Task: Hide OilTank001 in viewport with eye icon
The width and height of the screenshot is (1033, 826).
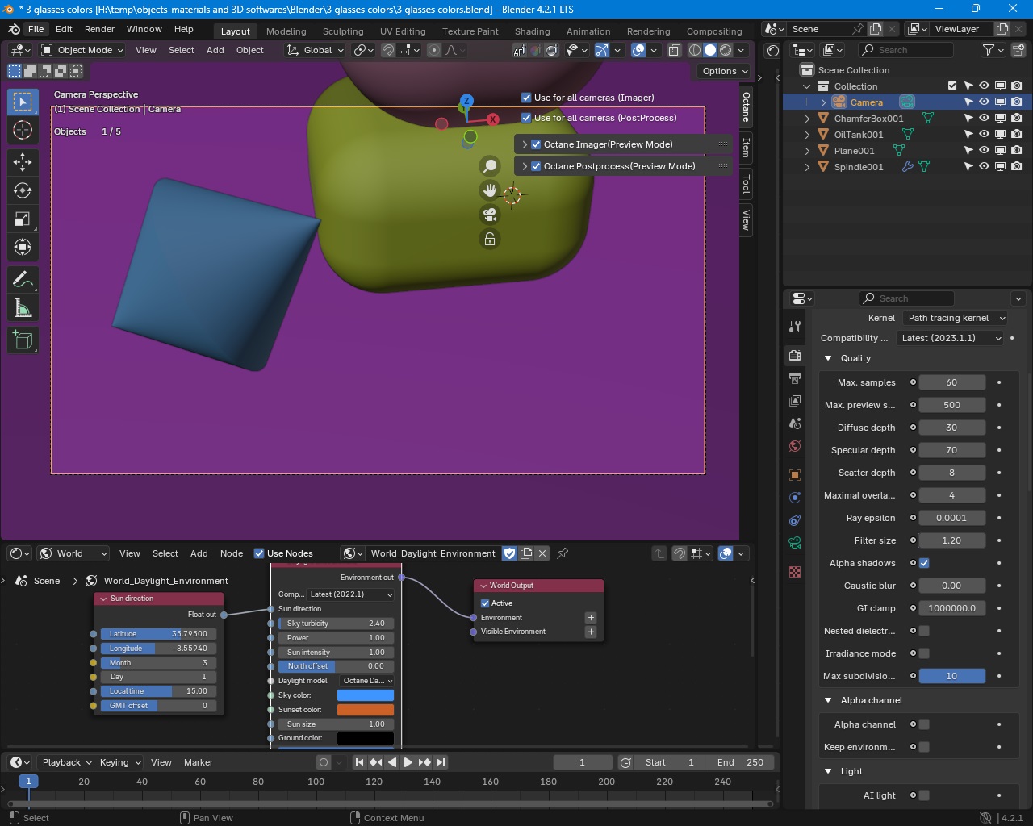Action: coord(984,135)
